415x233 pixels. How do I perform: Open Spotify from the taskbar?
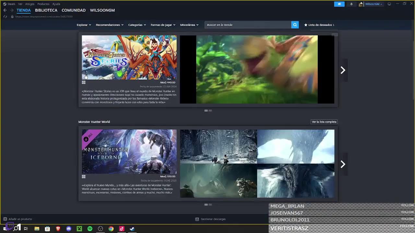90,229
